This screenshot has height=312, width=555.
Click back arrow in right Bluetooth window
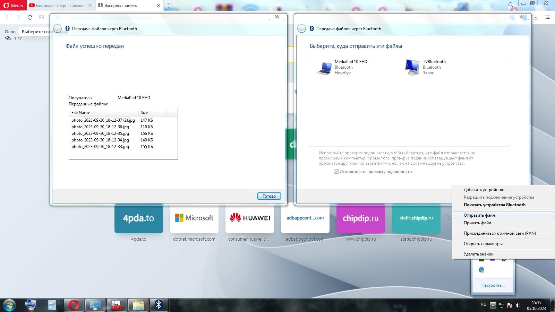coord(302,29)
